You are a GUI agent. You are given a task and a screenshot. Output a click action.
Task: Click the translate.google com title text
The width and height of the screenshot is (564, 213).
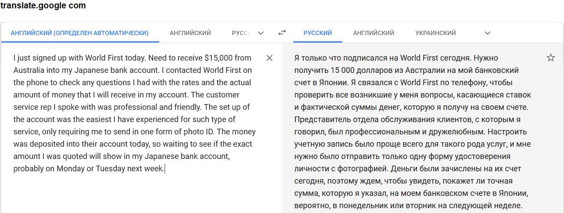click(x=43, y=6)
